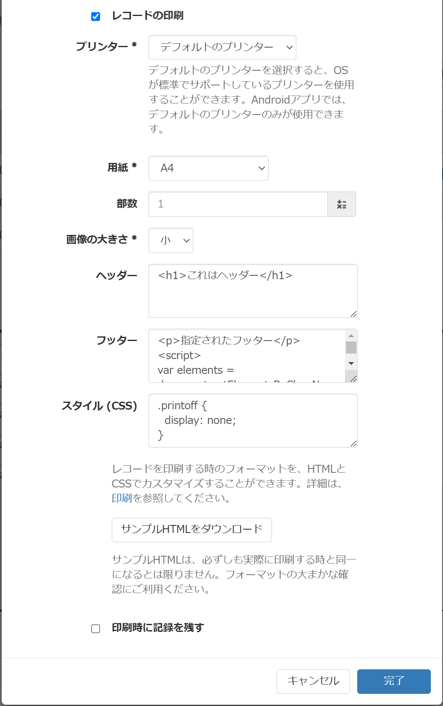Click the レコードの印刷 label text
The width and height of the screenshot is (443, 706).
(148, 16)
